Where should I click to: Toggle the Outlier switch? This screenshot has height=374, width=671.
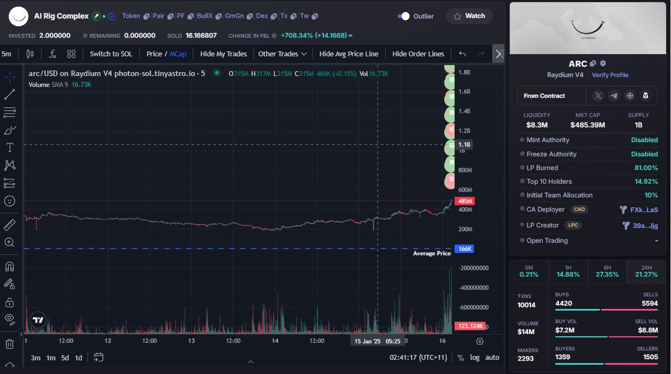(x=403, y=16)
